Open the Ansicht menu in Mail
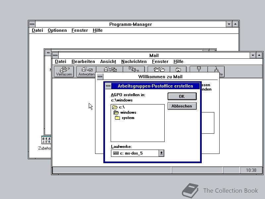The width and height of the screenshot is (265, 199). click(x=108, y=61)
